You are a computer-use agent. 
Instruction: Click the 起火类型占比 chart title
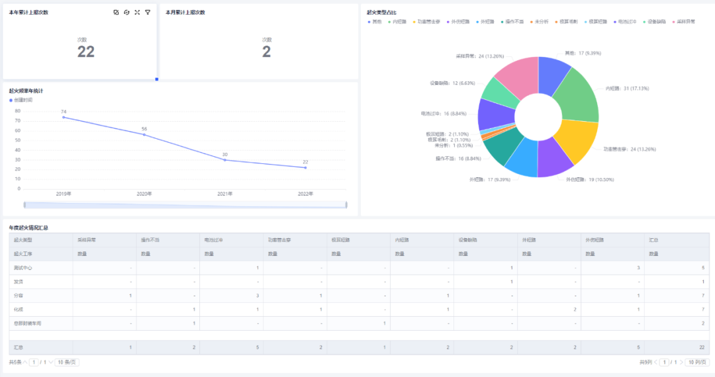click(x=382, y=13)
